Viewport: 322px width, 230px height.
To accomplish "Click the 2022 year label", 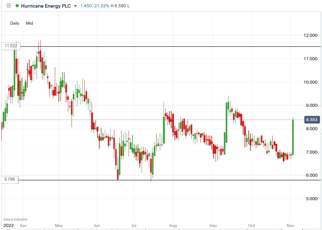I will pos(9,226).
